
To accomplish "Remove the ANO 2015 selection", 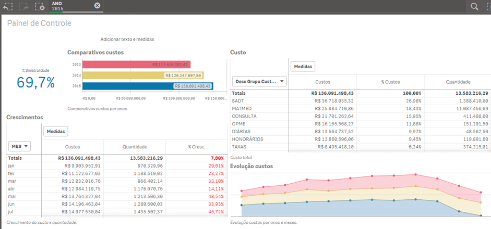I will (x=97, y=6).
